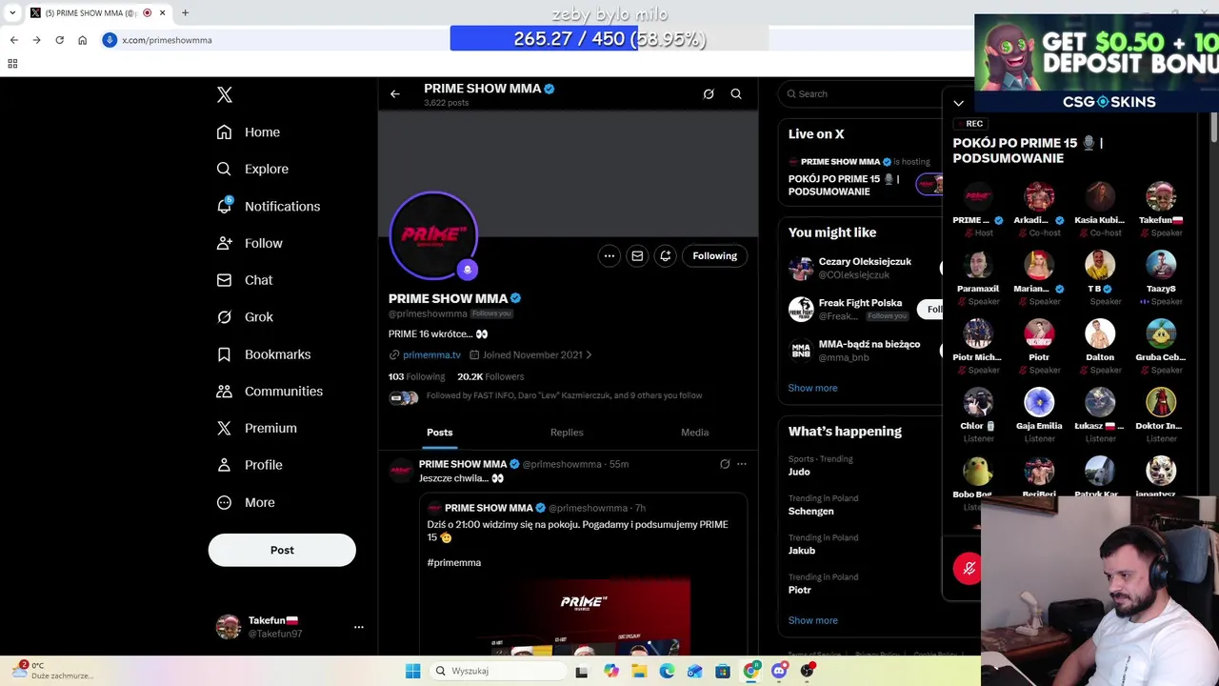Click the X search input field
Screen dimensions: 1219x686
coord(862,93)
